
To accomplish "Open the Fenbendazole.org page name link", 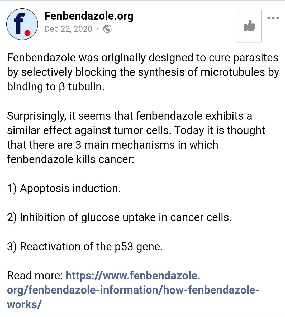I will tap(89, 16).
